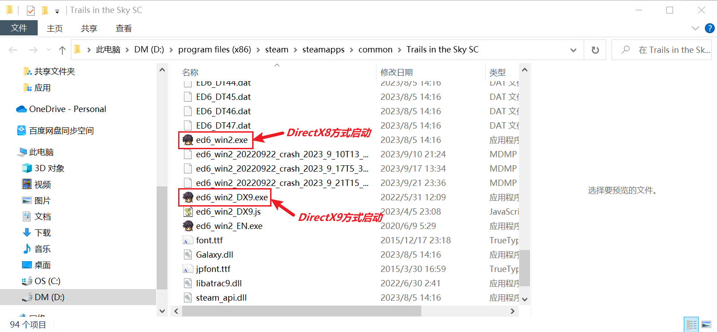Click the New Folder icon in quick access toolbar
The height and width of the screenshot is (332, 717).
pyautogui.click(x=44, y=10)
